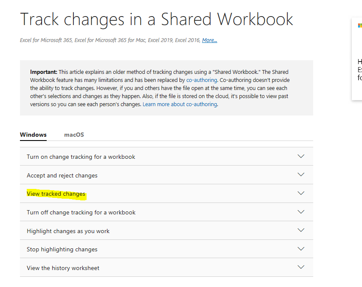Click the chevron on 'View tracked changes' row
362x287 pixels.
pyautogui.click(x=301, y=193)
